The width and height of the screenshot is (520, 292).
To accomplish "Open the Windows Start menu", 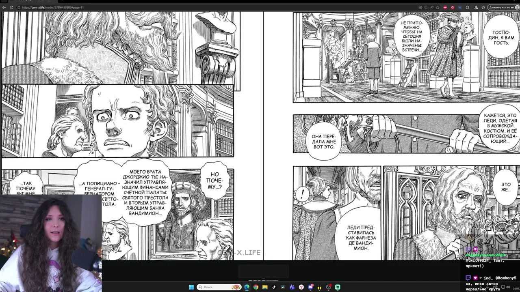I will point(191,287).
